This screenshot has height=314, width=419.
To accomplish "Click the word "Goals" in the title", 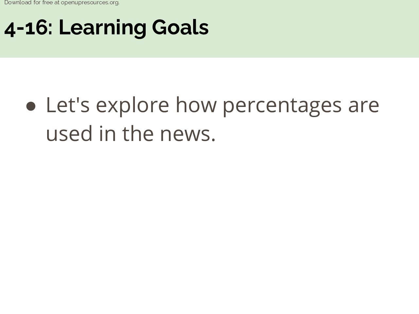I will coord(180,27).
